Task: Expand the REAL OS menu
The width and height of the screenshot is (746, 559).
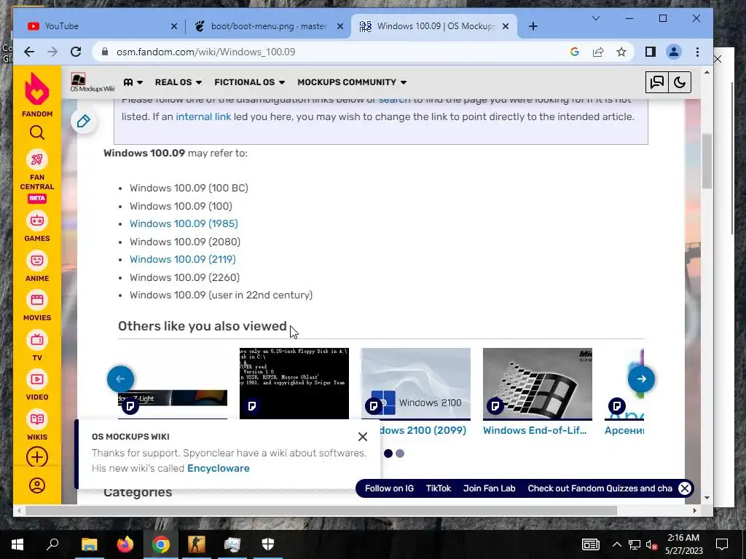Action: [x=178, y=82]
